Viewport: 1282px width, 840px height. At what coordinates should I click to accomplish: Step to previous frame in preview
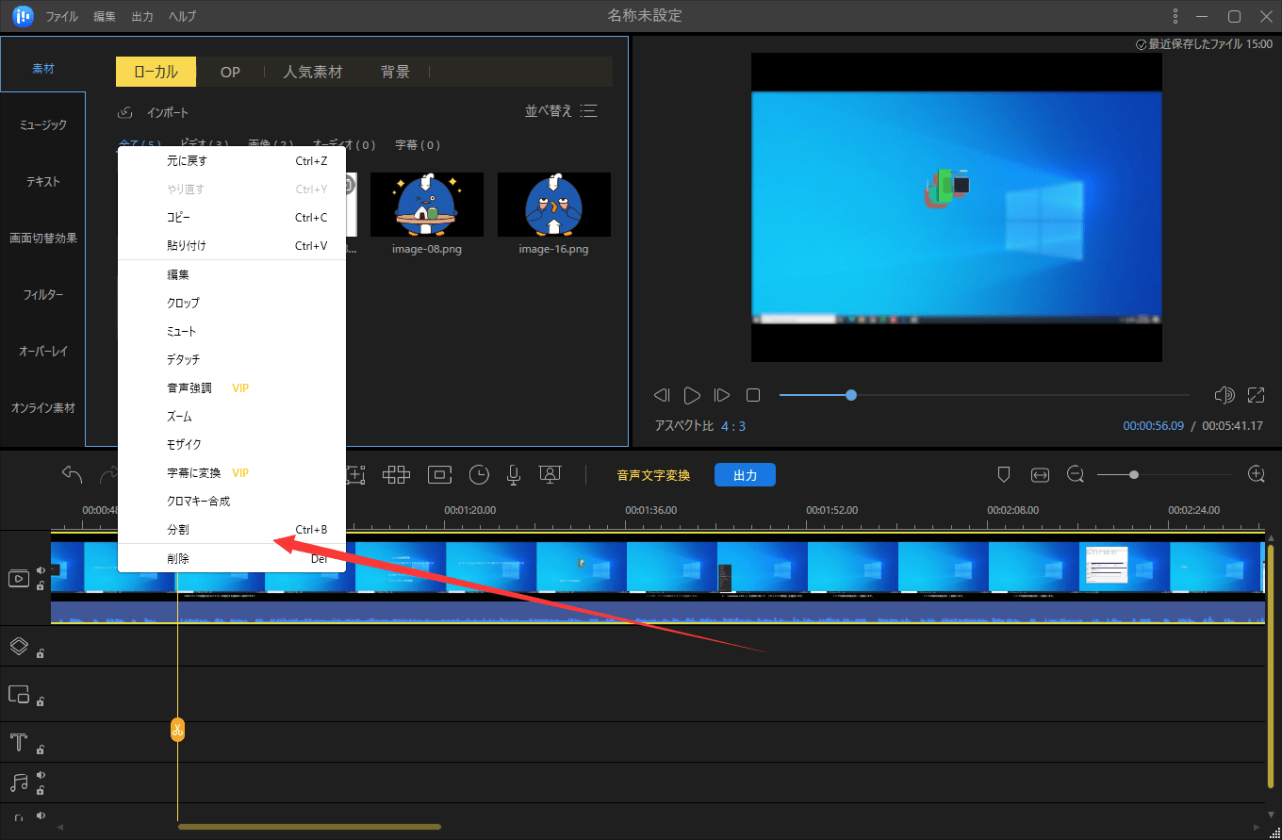pyautogui.click(x=662, y=395)
